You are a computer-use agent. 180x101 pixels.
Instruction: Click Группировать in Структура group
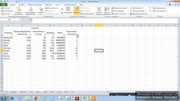click(137, 8)
